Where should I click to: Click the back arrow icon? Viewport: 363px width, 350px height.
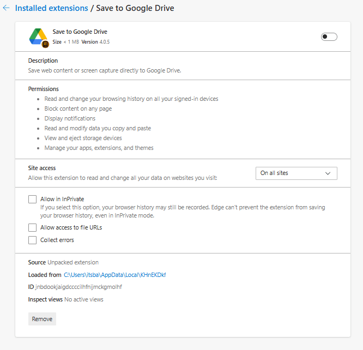tap(7, 9)
